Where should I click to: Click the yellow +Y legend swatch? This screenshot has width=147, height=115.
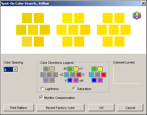tap(76, 69)
